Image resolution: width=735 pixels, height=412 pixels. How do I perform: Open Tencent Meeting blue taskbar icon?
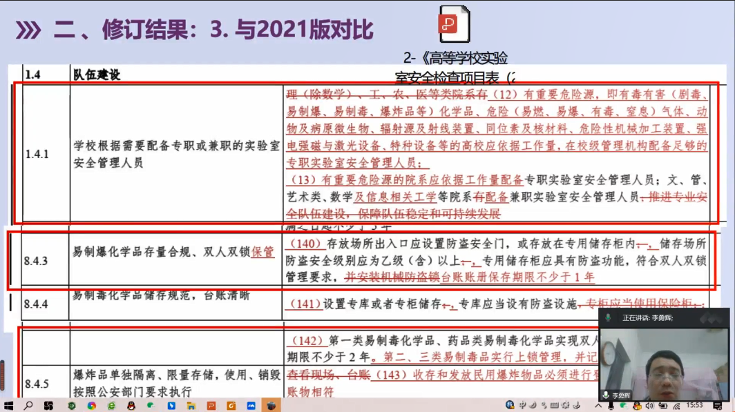point(251,406)
